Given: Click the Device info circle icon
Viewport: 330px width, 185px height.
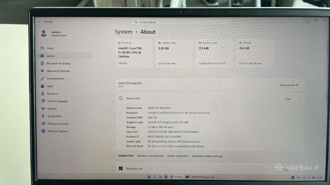Looking at the screenshot, I should [x=120, y=98].
